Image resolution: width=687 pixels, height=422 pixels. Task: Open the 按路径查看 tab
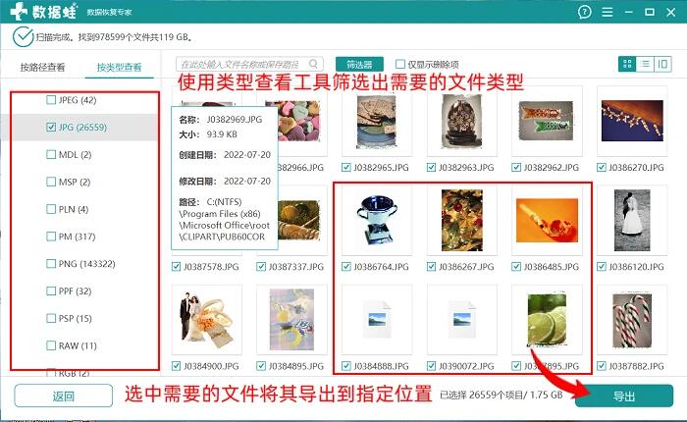point(42,68)
